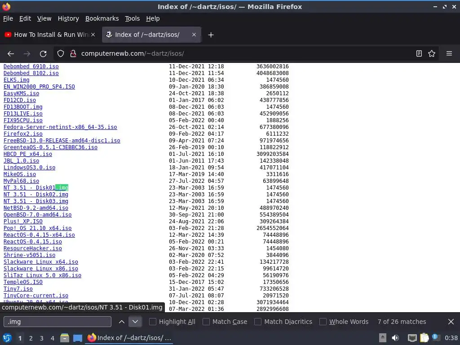The width and height of the screenshot is (460, 345).
Task: Close the 'Index of /~dartz/isos/' tab
Action: point(194,35)
